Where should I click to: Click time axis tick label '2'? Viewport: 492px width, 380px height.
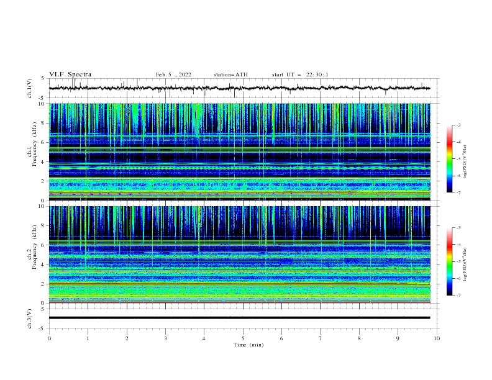(127, 338)
